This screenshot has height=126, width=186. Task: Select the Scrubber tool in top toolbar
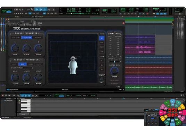tap(49, 9)
